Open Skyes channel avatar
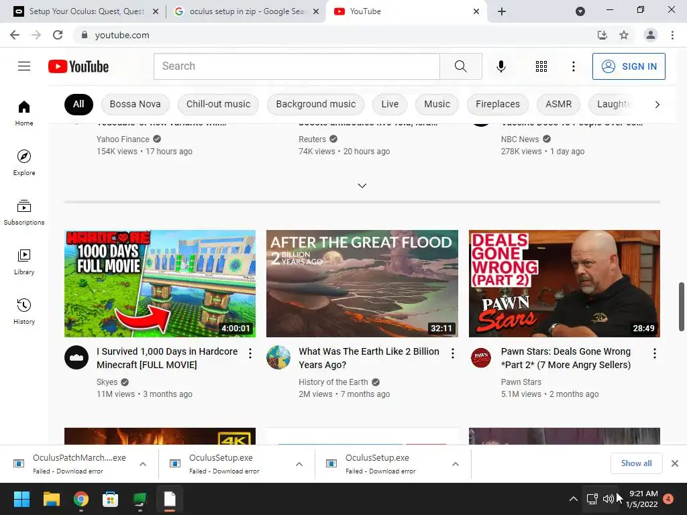The image size is (687, 515). (76, 357)
